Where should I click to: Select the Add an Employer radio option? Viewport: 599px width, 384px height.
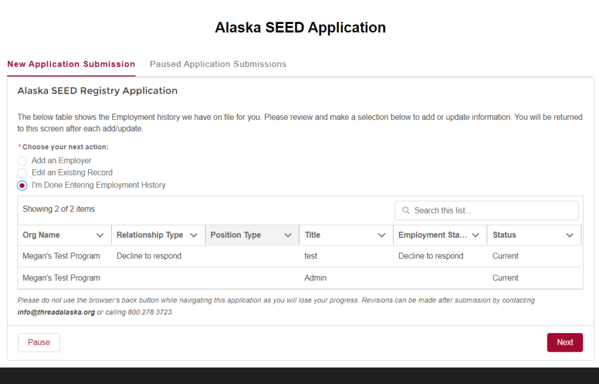tap(22, 161)
